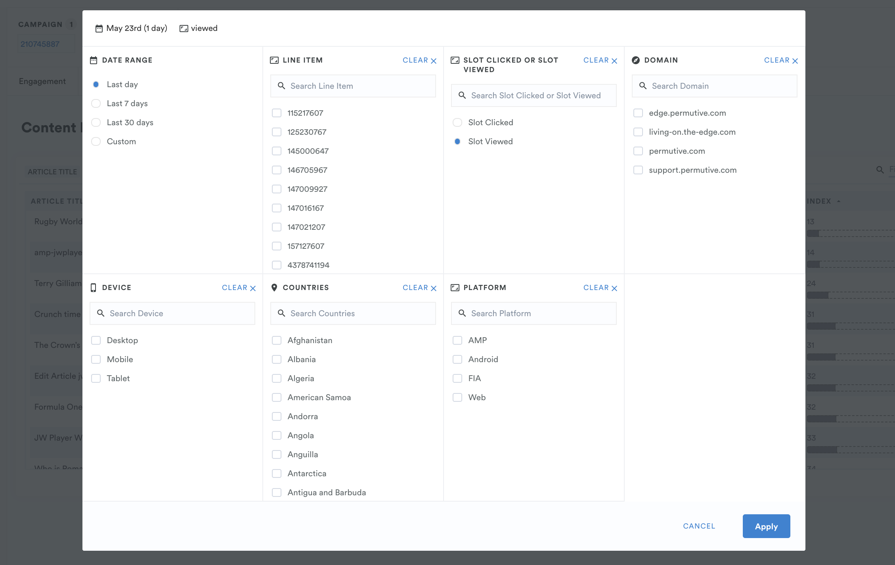The width and height of the screenshot is (895, 565).
Task: Choose the Custom date range
Action: 96,141
